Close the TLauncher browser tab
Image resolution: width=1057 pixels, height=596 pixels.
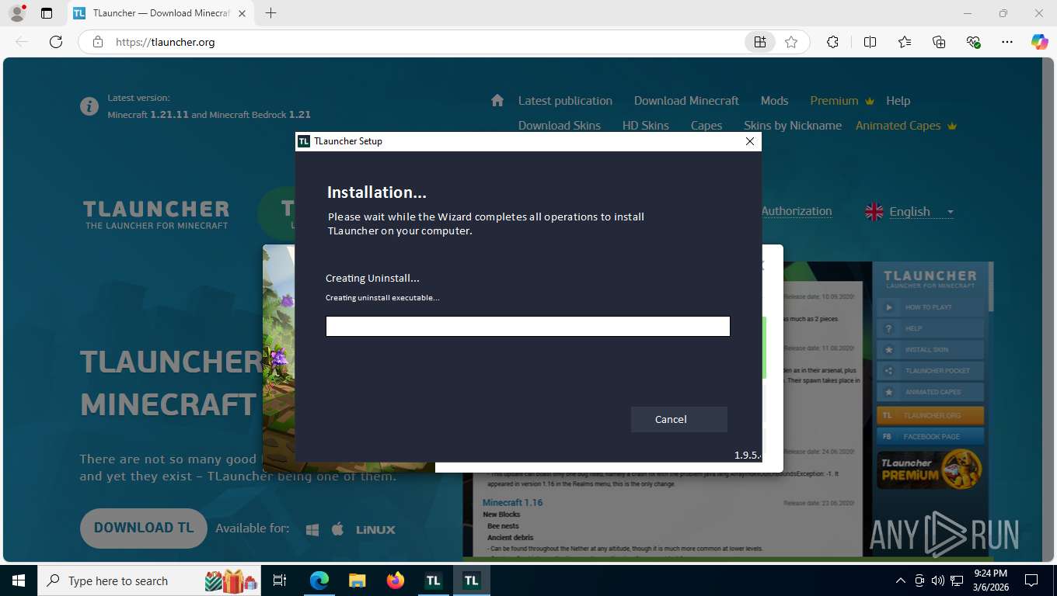[x=242, y=13]
